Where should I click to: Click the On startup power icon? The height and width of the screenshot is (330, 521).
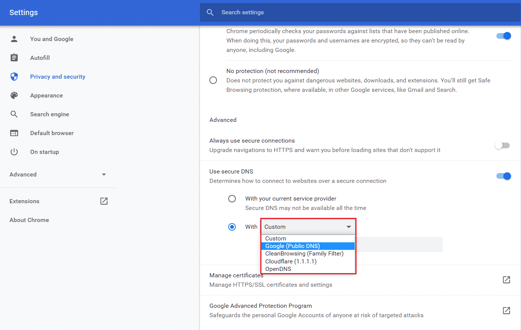coord(14,152)
